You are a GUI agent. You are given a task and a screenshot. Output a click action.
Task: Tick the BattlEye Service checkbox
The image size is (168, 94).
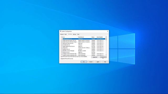pos(62,49)
